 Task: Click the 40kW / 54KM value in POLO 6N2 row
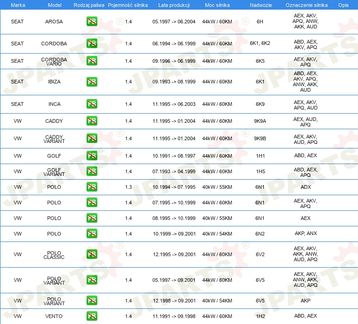pos(217,234)
